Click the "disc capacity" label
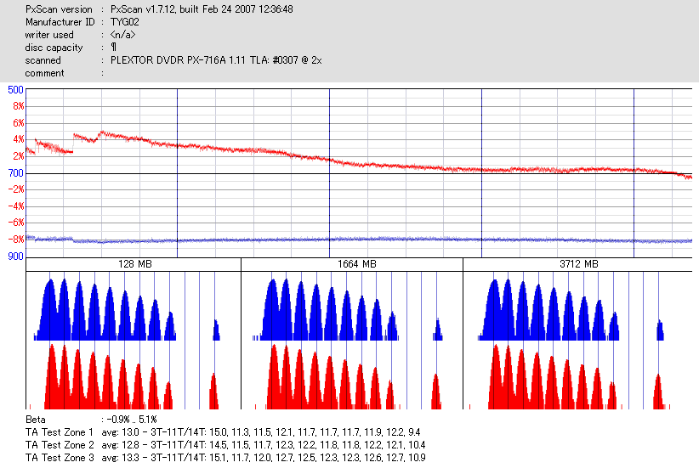This screenshot has height=468, width=699. pyautogui.click(x=54, y=48)
